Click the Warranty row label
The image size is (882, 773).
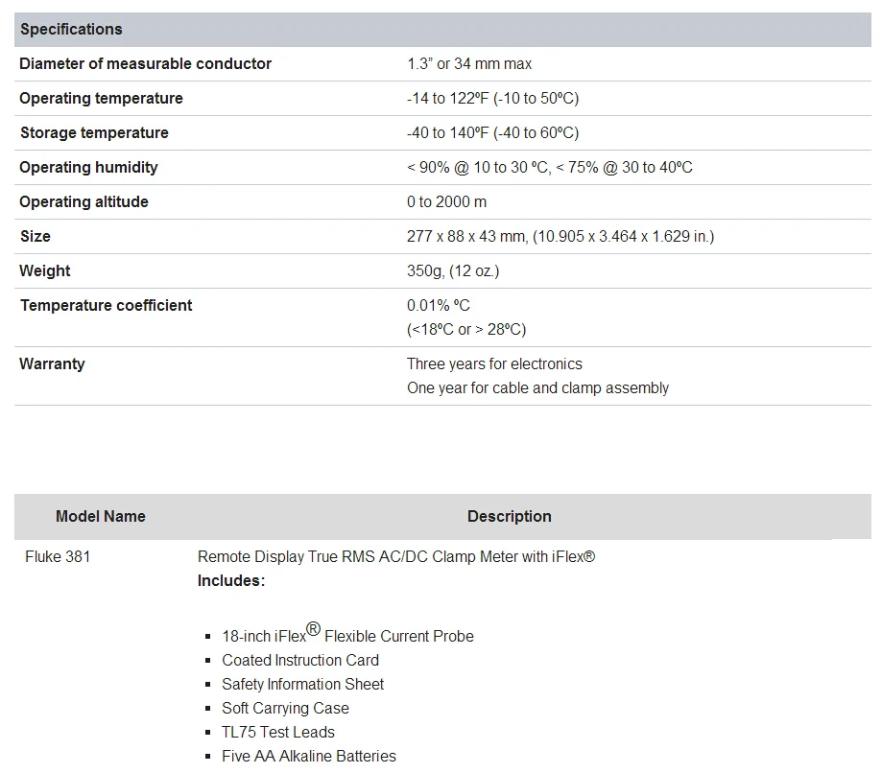pyautogui.click(x=53, y=363)
